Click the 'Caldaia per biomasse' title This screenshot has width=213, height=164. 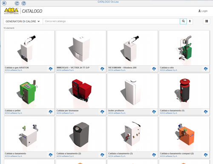coord(67,110)
